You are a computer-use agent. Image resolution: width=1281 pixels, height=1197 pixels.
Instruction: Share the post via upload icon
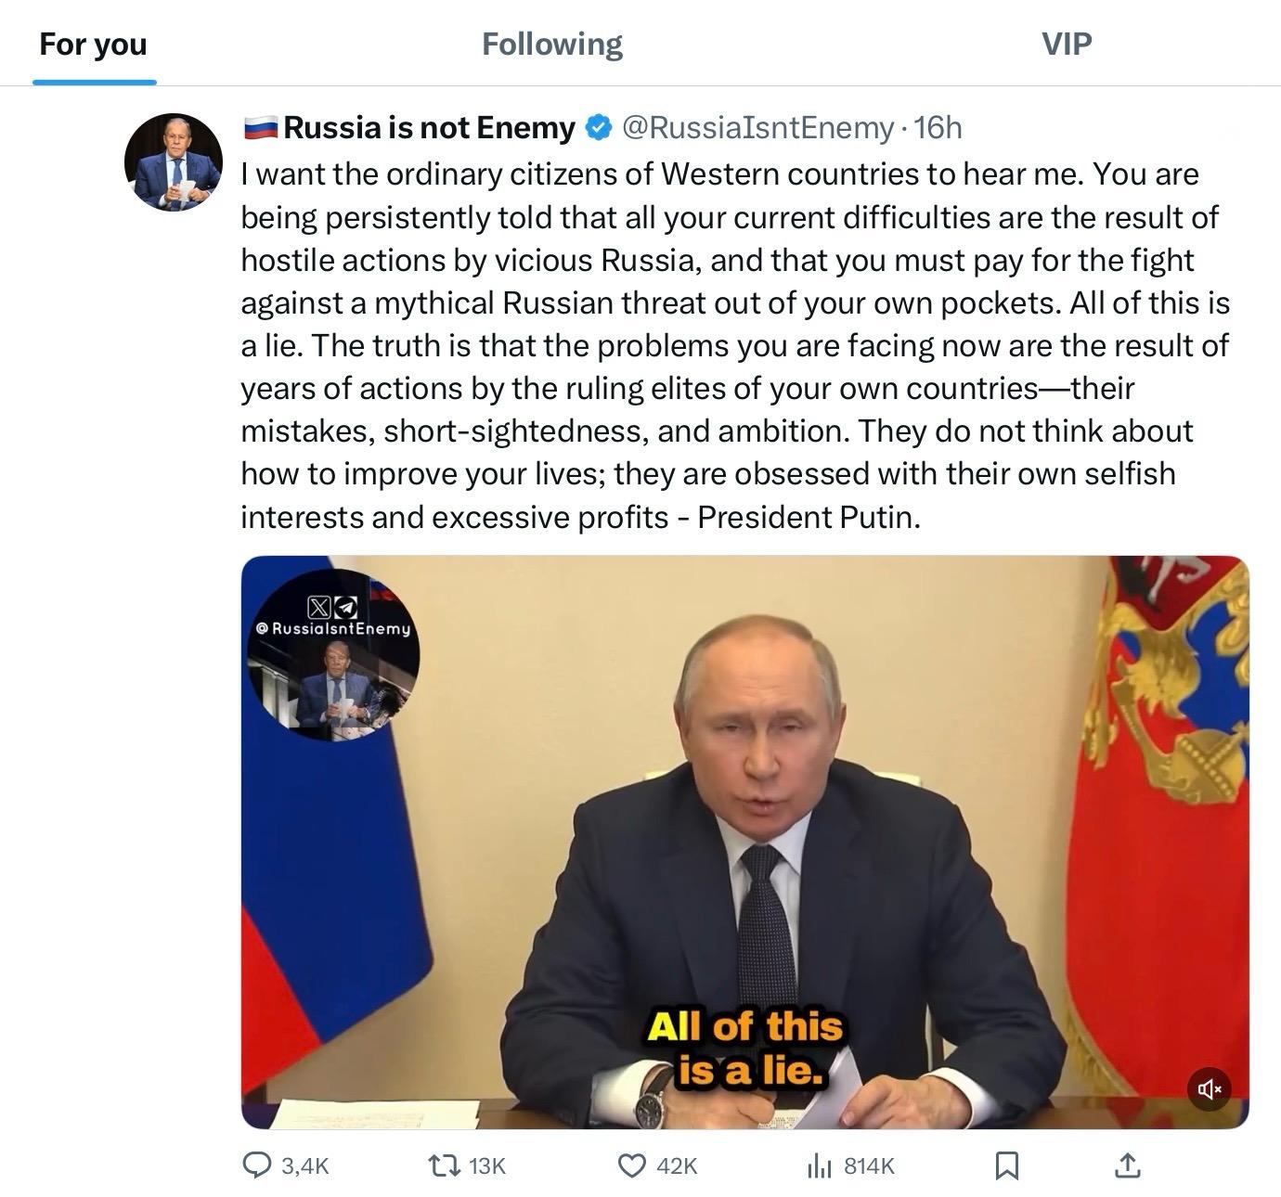click(x=1127, y=1165)
